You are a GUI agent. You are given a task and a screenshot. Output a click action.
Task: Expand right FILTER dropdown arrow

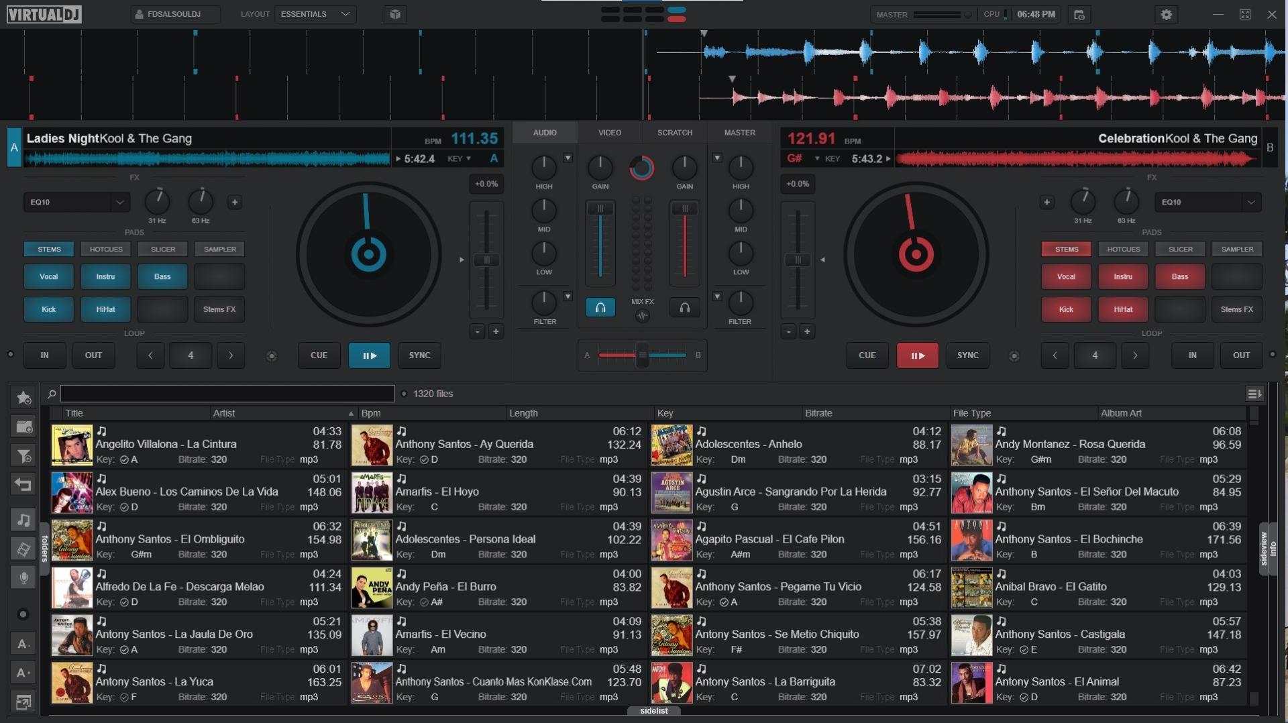pos(717,296)
